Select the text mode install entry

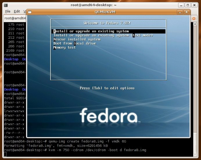coord(103,35)
